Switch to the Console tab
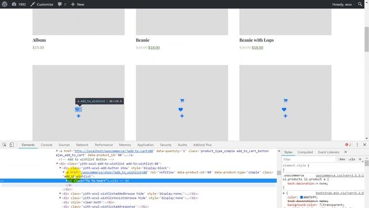Screen dimensions: 369x208 pos(46,145)
